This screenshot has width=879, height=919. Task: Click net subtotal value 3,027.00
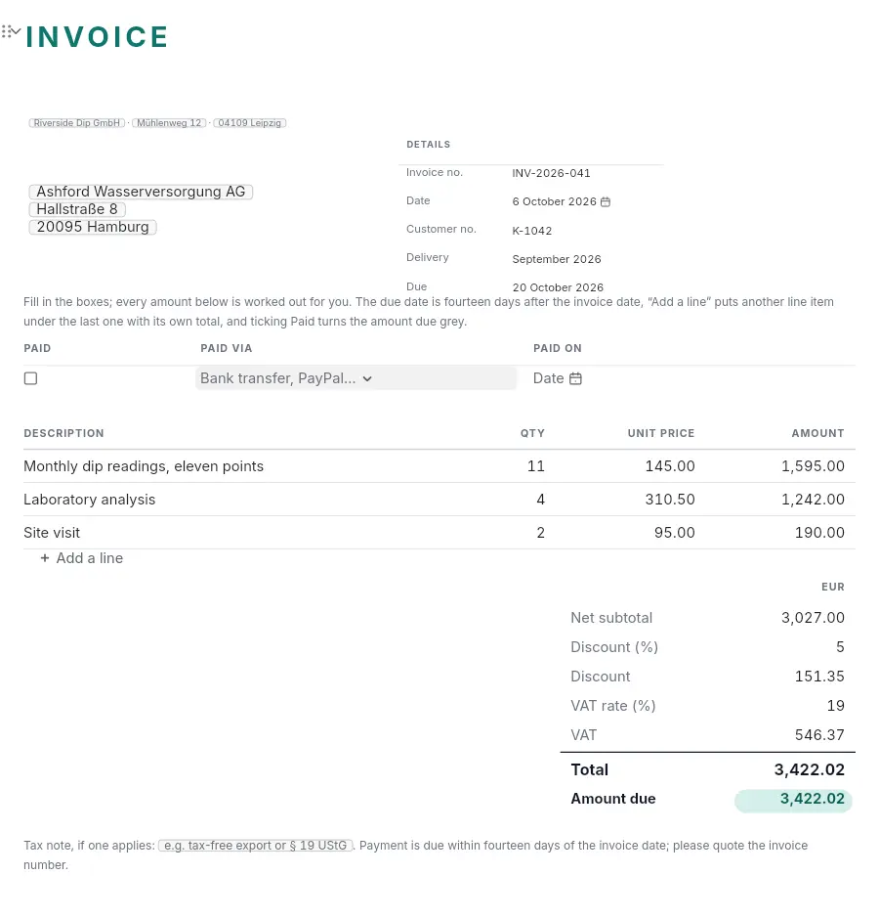813,618
